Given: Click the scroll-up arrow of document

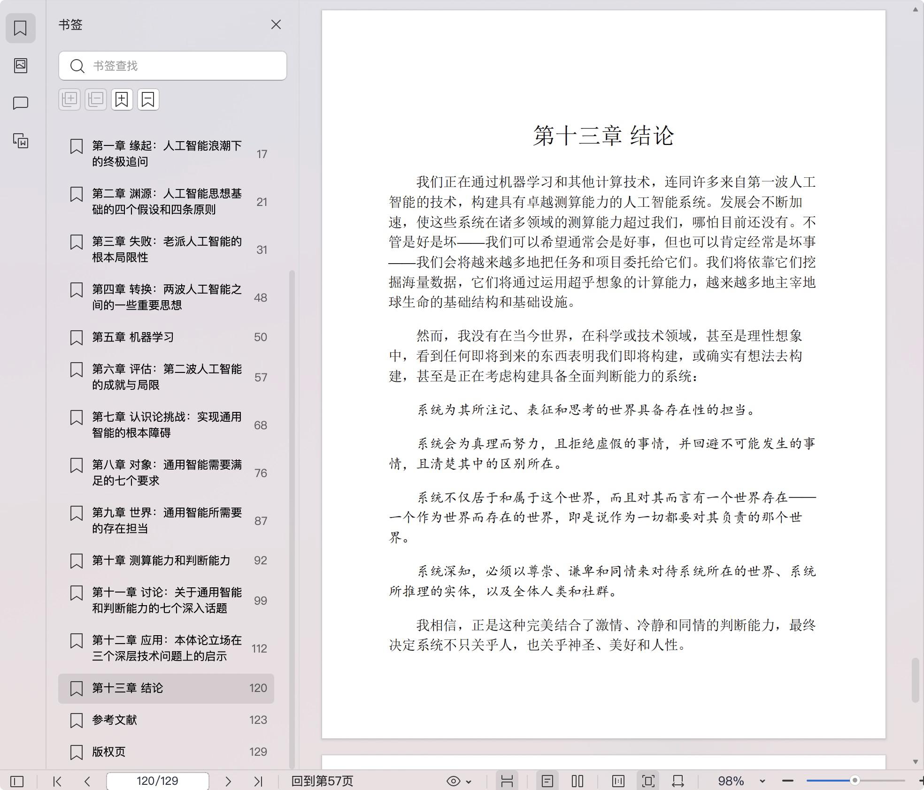Looking at the screenshot, I should (x=916, y=9).
